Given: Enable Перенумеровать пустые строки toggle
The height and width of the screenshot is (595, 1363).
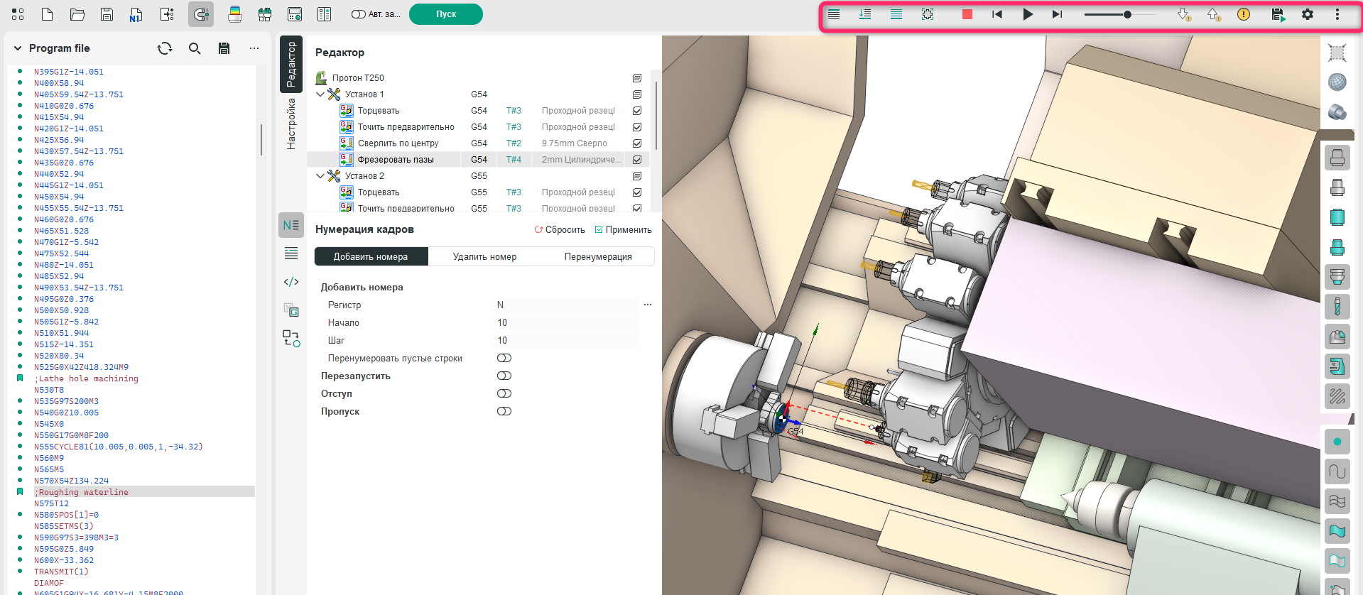Looking at the screenshot, I should click(x=504, y=358).
